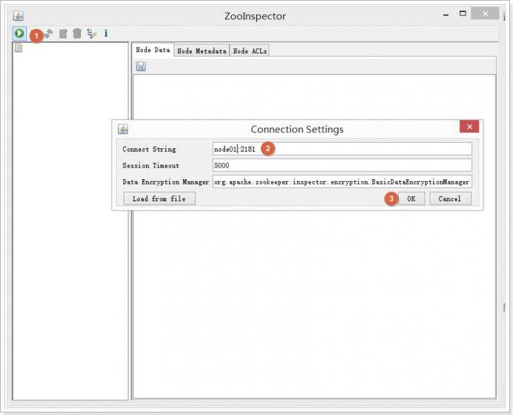Close the Connection Settings dialog
Image resolution: width=513 pixels, height=415 pixels.
pyautogui.click(x=469, y=127)
